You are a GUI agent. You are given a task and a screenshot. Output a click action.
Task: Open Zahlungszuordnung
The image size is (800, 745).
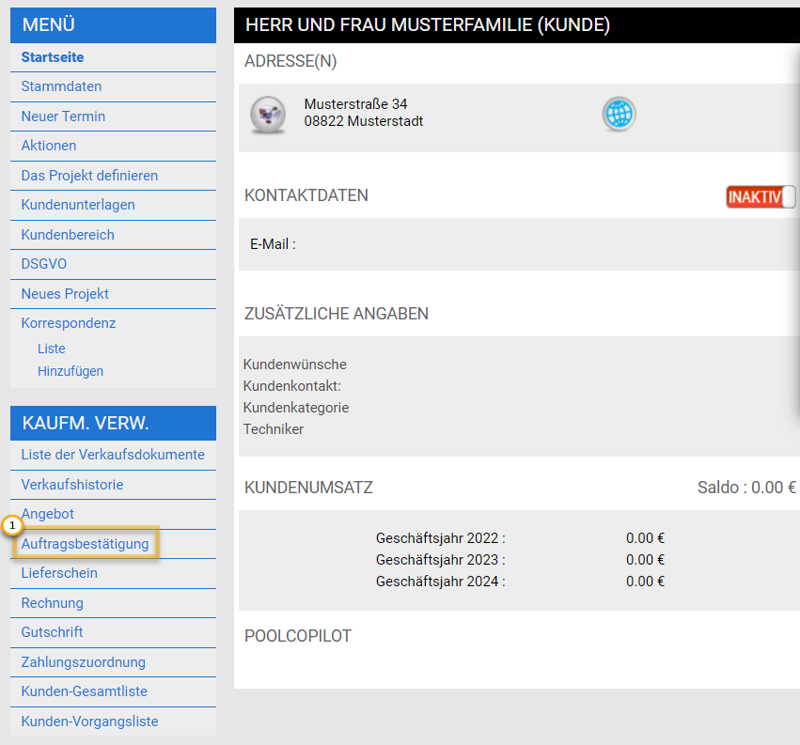tap(84, 662)
